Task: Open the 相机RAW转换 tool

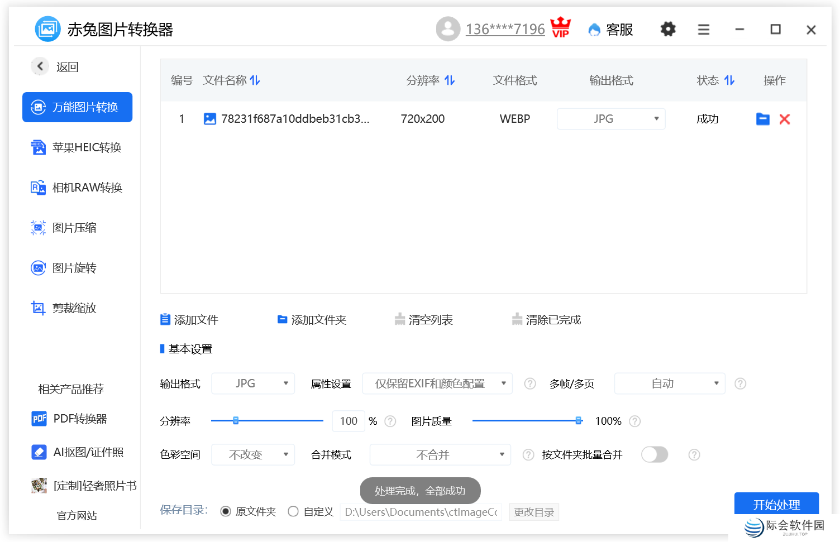Action: pyautogui.click(x=77, y=187)
